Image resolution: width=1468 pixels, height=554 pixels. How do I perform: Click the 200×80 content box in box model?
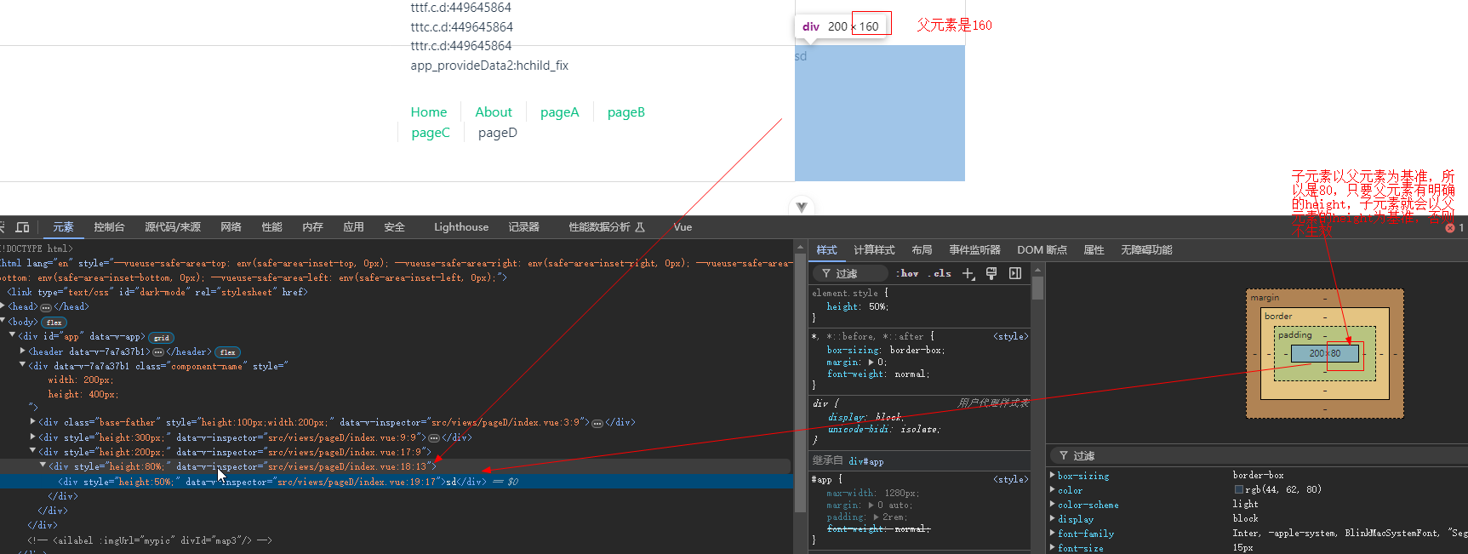(x=1324, y=353)
